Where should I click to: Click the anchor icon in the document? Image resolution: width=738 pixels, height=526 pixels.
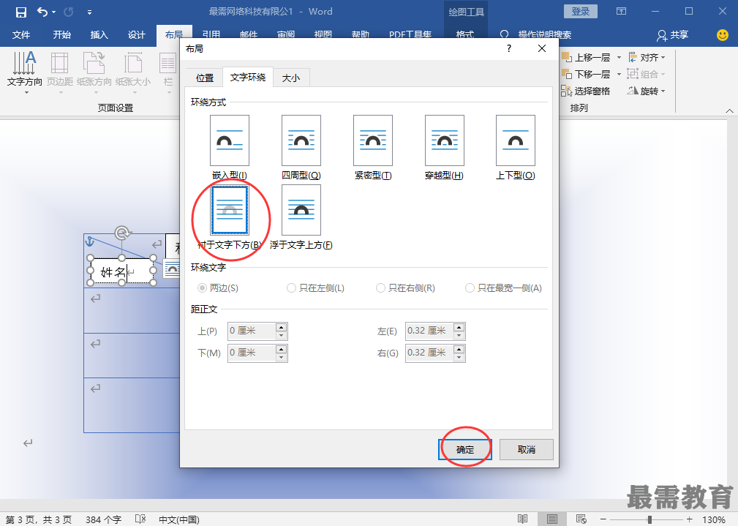pyautogui.click(x=90, y=241)
